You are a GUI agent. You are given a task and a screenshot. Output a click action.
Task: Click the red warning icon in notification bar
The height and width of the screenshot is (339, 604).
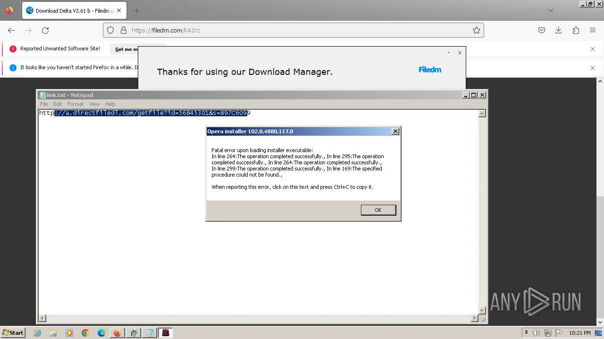(x=13, y=49)
